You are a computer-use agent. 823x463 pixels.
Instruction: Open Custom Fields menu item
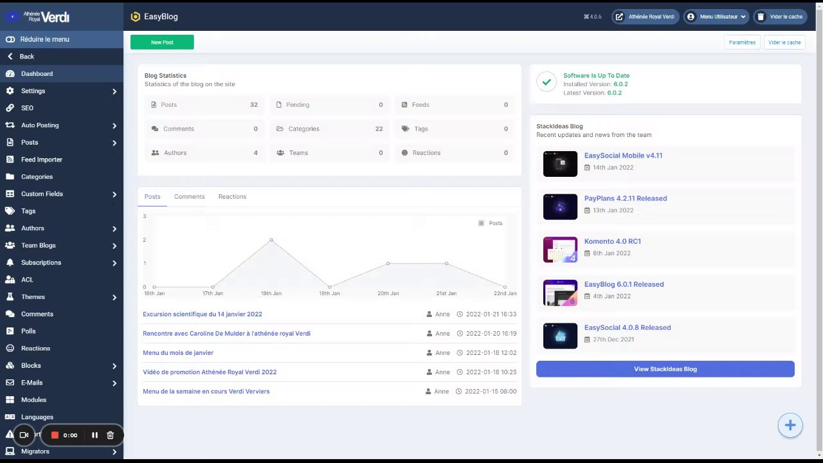click(62, 194)
